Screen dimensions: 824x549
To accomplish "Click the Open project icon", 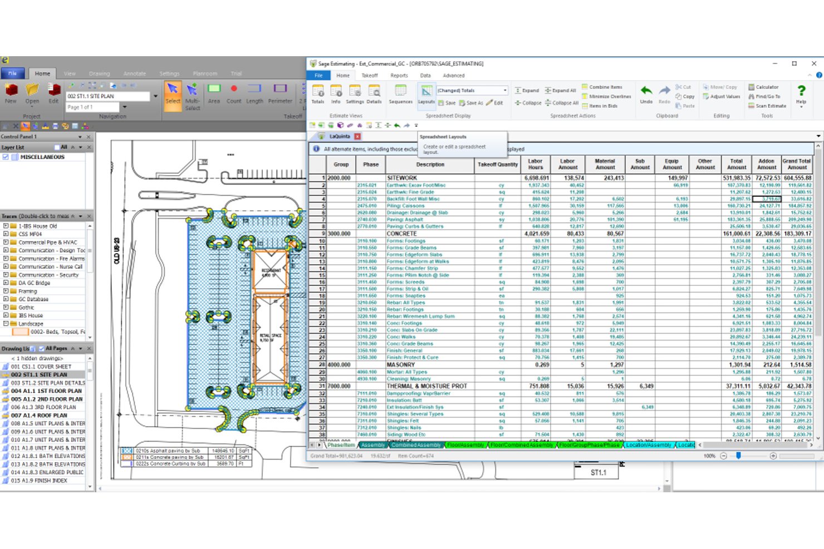I will [x=32, y=93].
